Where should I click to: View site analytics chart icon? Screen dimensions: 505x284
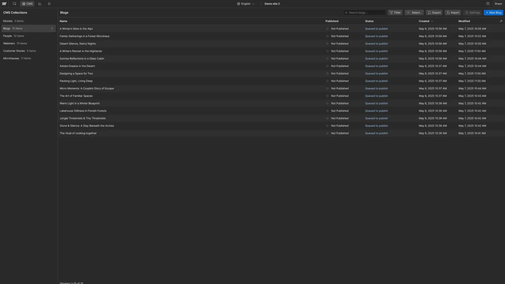(39, 3)
